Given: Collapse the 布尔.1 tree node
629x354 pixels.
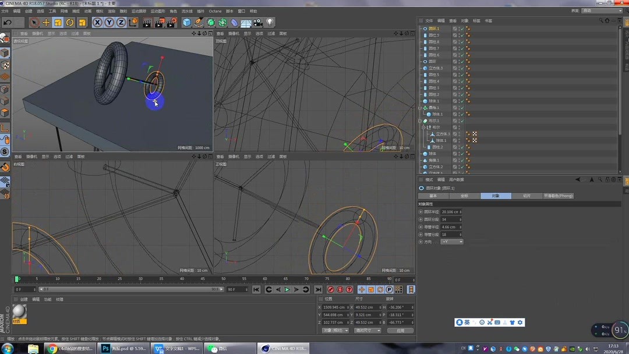Looking at the screenshot, I should (420, 121).
